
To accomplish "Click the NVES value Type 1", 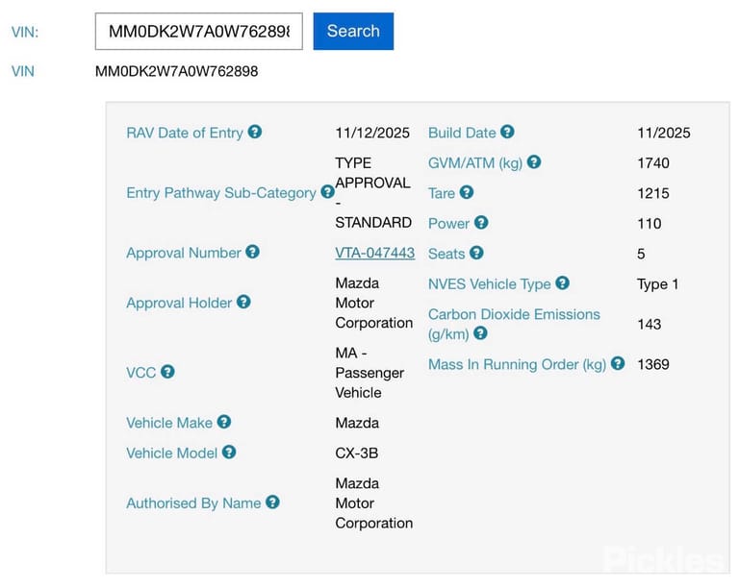I will coord(657,284).
